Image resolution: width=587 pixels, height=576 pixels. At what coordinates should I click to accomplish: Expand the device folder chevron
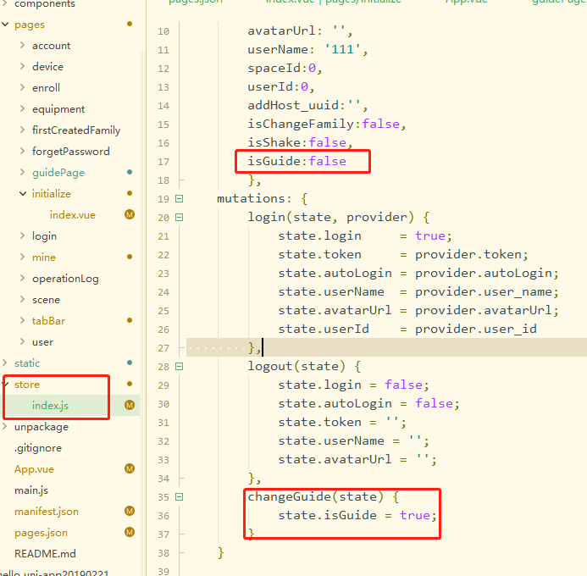[23, 66]
